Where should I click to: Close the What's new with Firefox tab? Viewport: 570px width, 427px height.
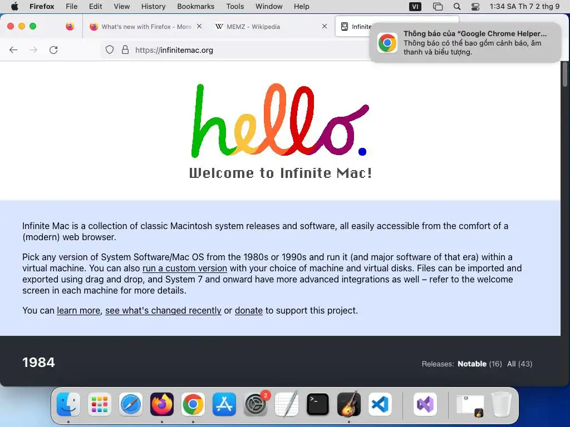[x=199, y=26]
